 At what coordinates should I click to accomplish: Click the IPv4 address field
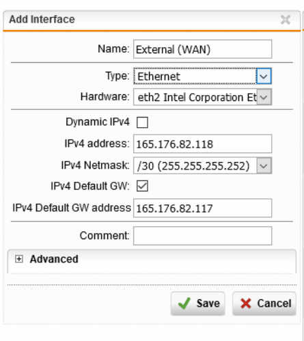[203, 144]
